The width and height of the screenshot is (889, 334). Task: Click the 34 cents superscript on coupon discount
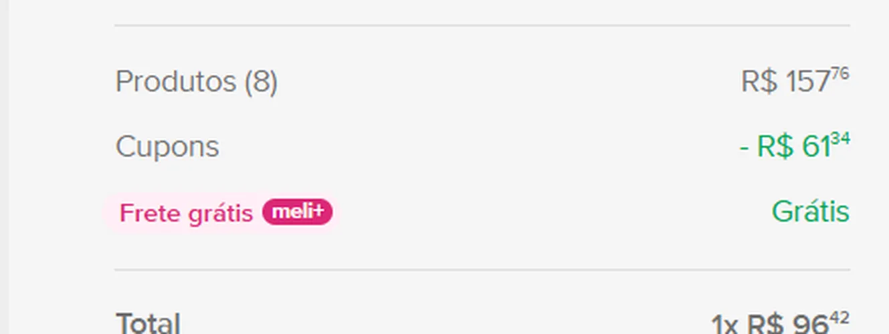pyautogui.click(x=841, y=138)
